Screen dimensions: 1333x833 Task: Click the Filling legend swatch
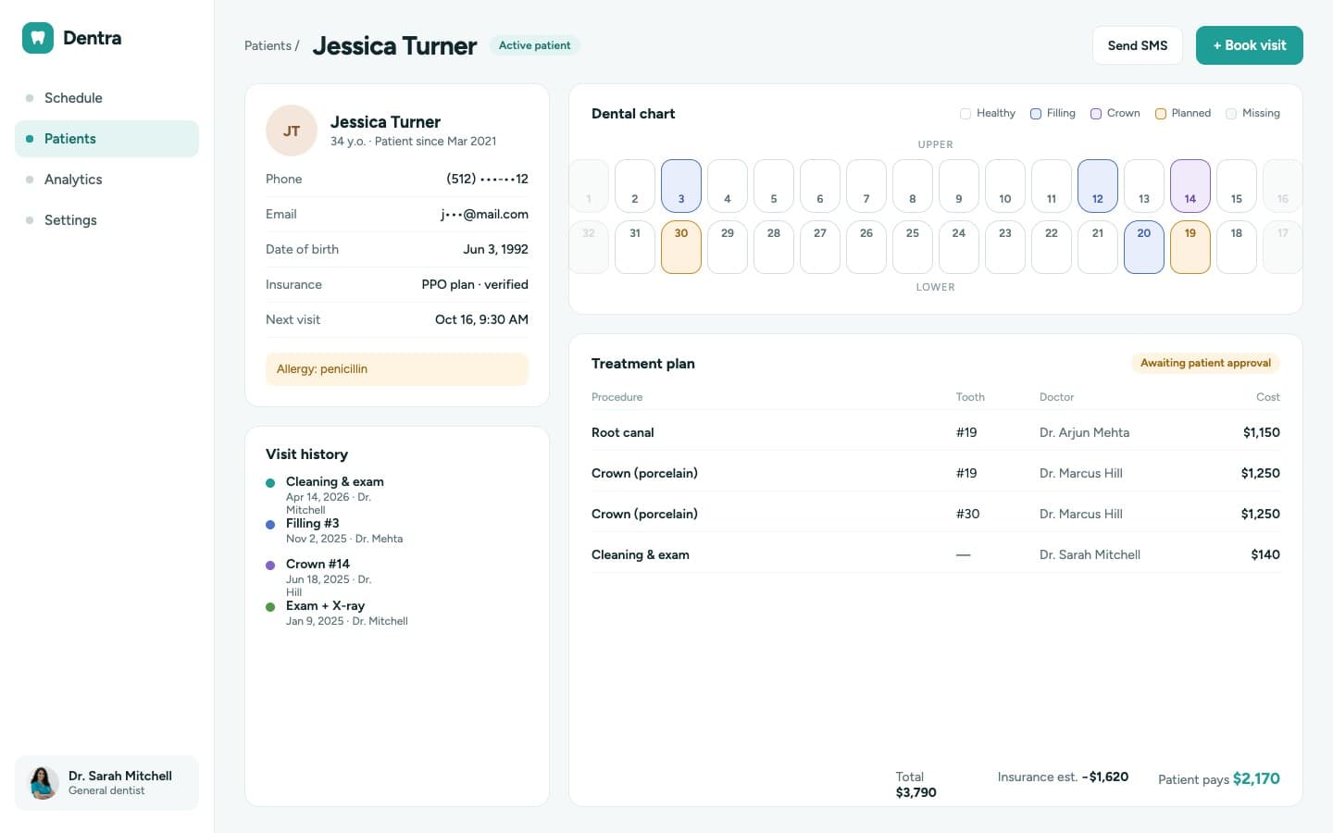click(1036, 114)
